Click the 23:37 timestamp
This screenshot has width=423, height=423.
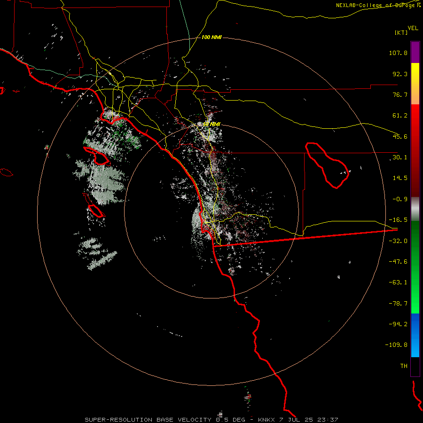click(x=328, y=420)
